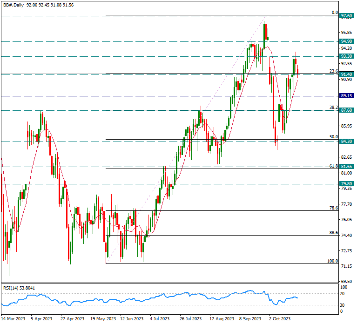Click the RSI 70 scale value
This screenshot has width=357, height=324.
[342, 294]
